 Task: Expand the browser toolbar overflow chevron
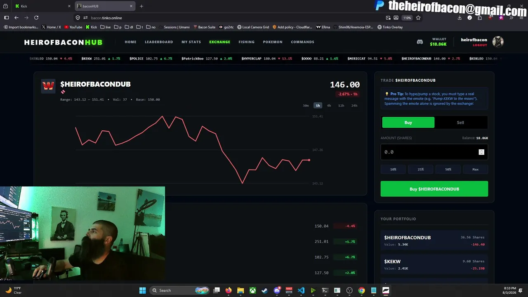click(511, 18)
